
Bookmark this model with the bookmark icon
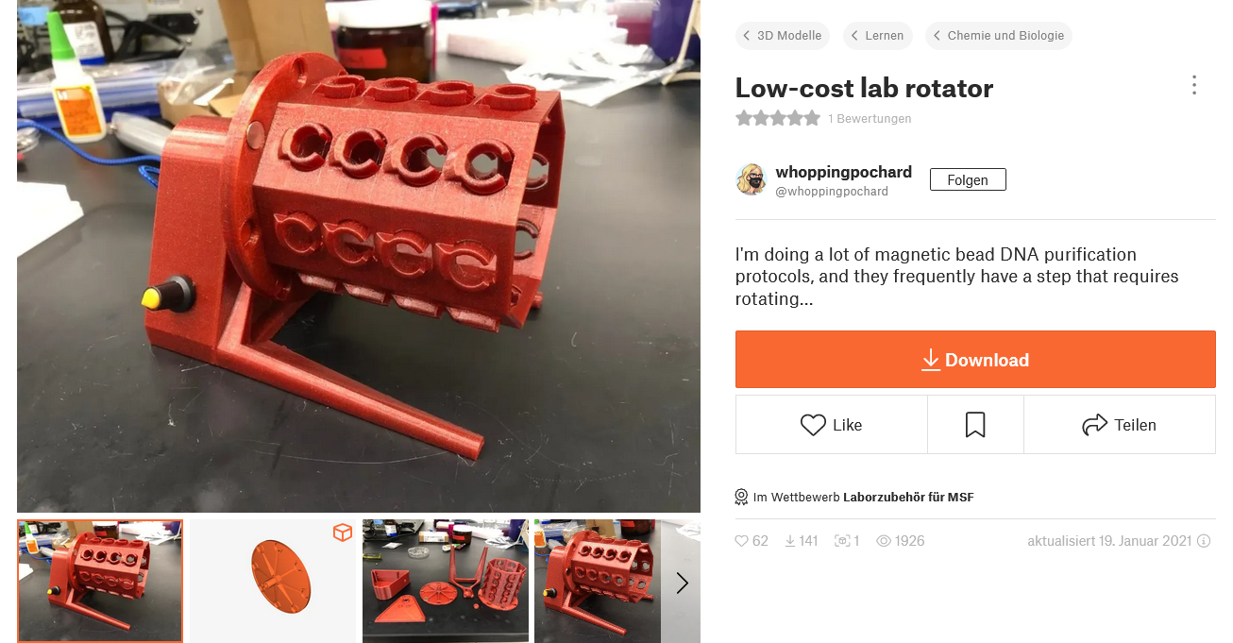point(975,425)
